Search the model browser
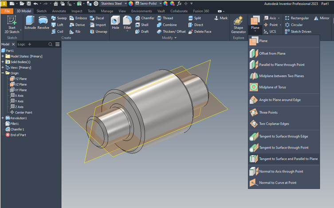 click(x=50, y=44)
